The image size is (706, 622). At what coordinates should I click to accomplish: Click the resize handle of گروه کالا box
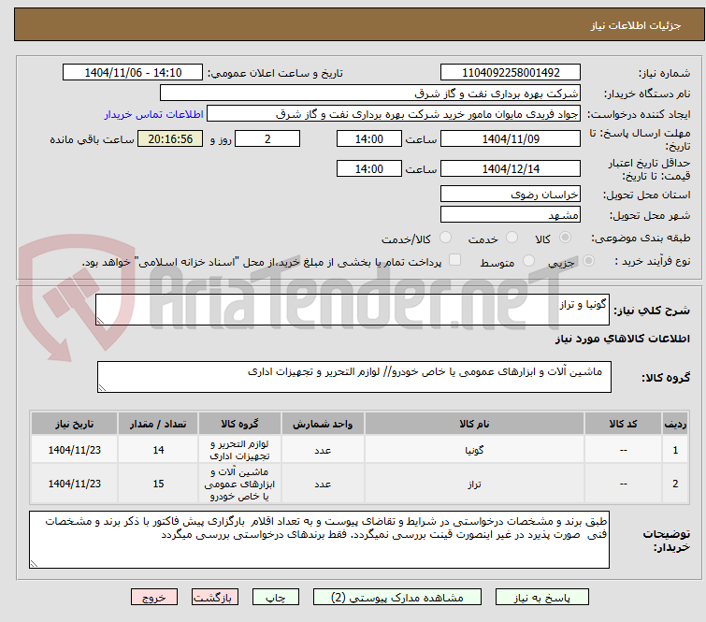(102, 388)
